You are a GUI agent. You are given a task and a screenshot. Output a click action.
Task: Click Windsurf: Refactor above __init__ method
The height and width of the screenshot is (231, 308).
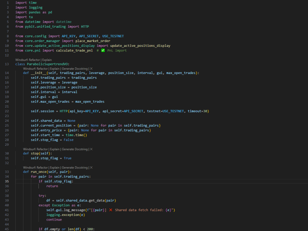(35, 69)
